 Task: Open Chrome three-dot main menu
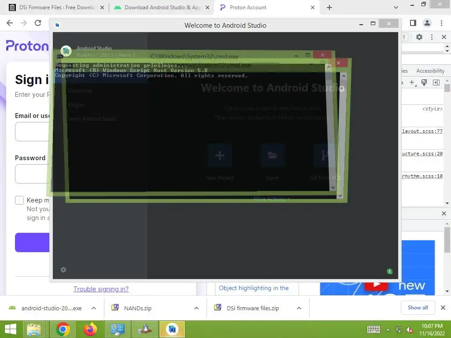(441, 23)
